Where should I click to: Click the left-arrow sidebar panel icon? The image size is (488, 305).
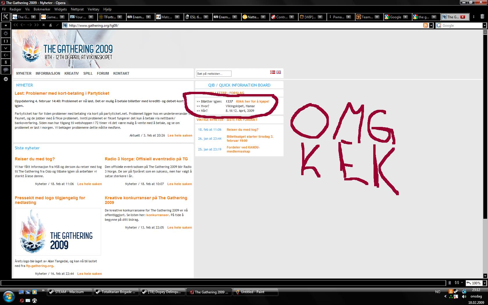tap(6, 55)
